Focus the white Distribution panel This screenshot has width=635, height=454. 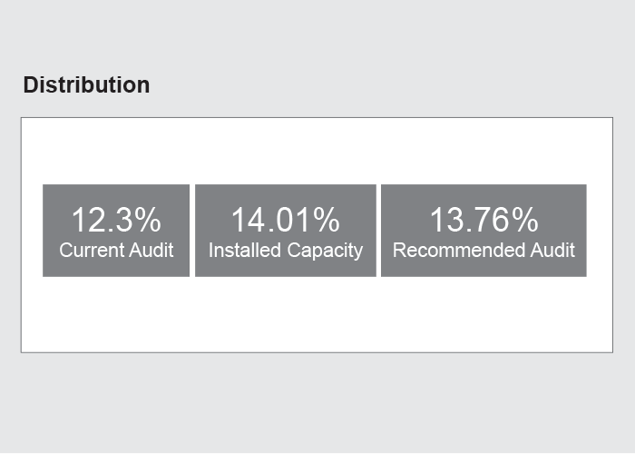tap(317, 235)
